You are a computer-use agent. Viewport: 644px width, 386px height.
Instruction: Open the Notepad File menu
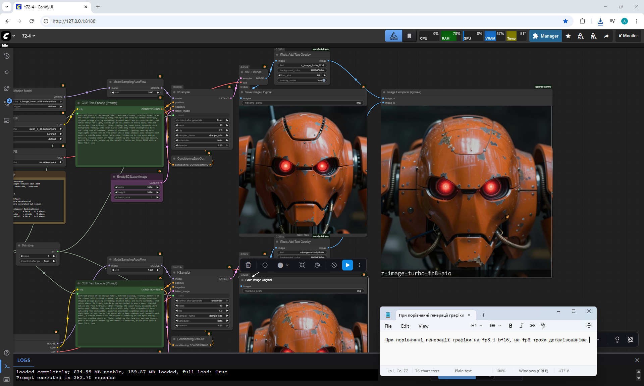click(x=388, y=326)
